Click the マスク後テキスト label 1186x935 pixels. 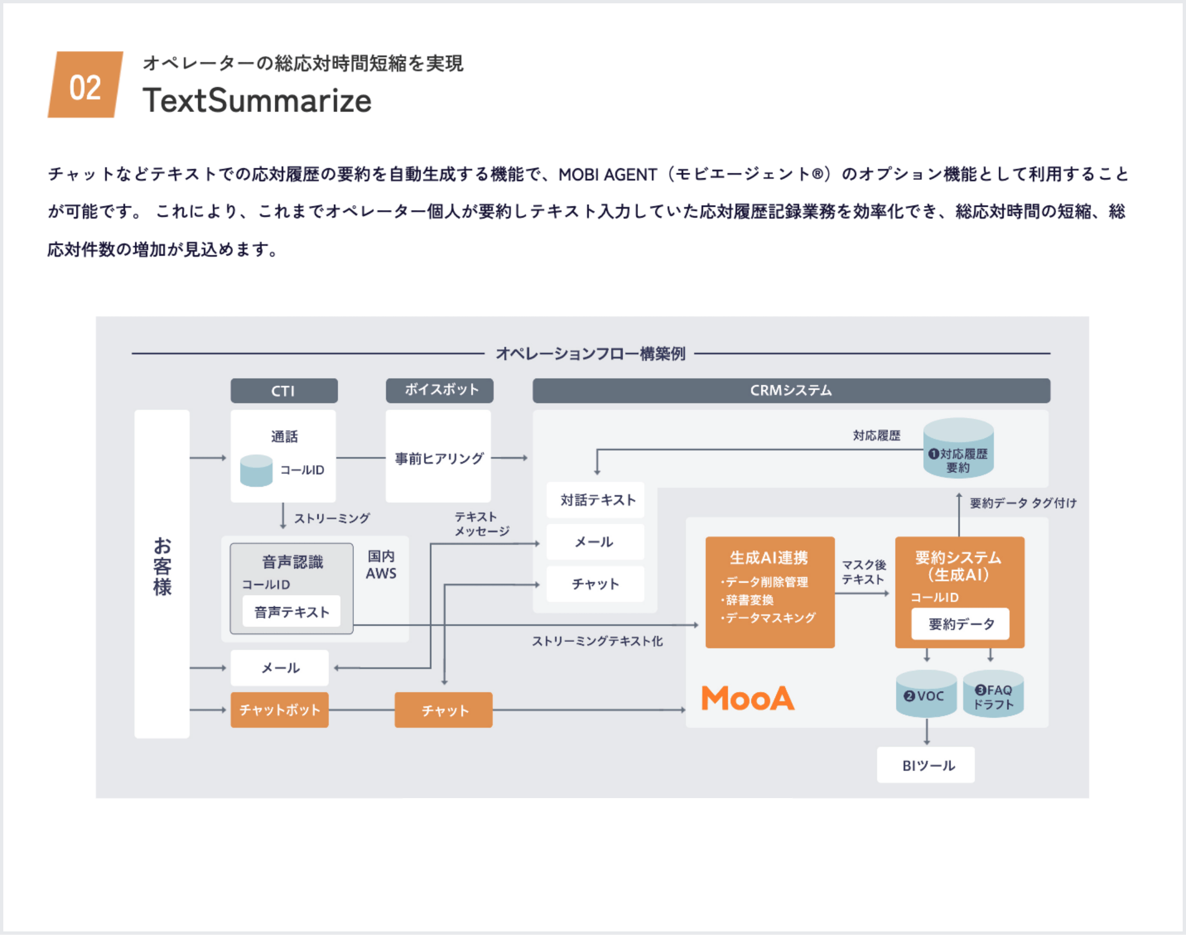[x=864, y=572]
